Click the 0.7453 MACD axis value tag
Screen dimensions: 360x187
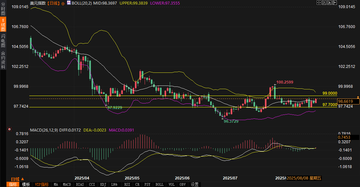[x=348, y=137]
